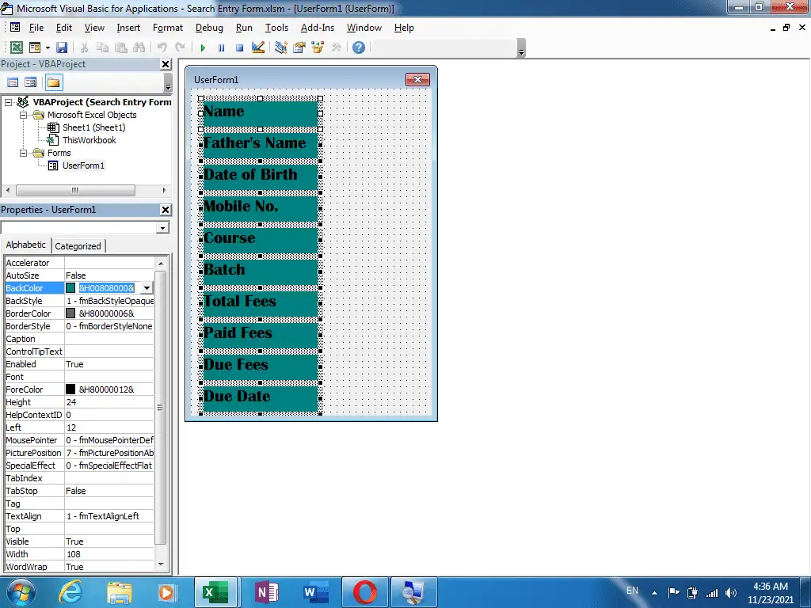
Task: Click the Undo toolbar icon
Action: point(162,47)
